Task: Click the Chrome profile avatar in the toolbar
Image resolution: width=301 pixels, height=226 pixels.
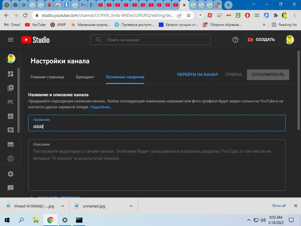Action: coord(285,15)
